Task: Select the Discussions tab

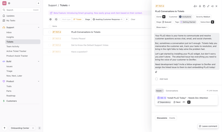Action: 162,118
